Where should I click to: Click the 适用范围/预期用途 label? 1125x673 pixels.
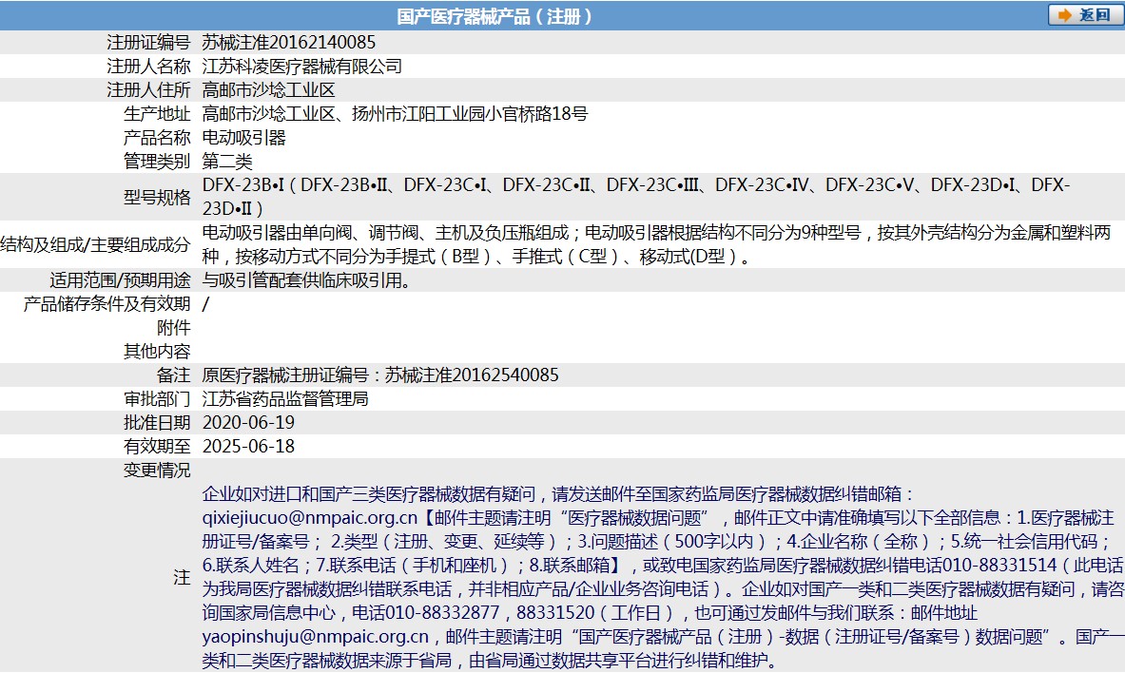tap(121, 279)
